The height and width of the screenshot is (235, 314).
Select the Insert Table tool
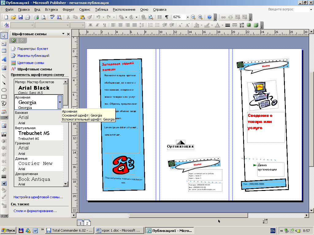(4, 51)
